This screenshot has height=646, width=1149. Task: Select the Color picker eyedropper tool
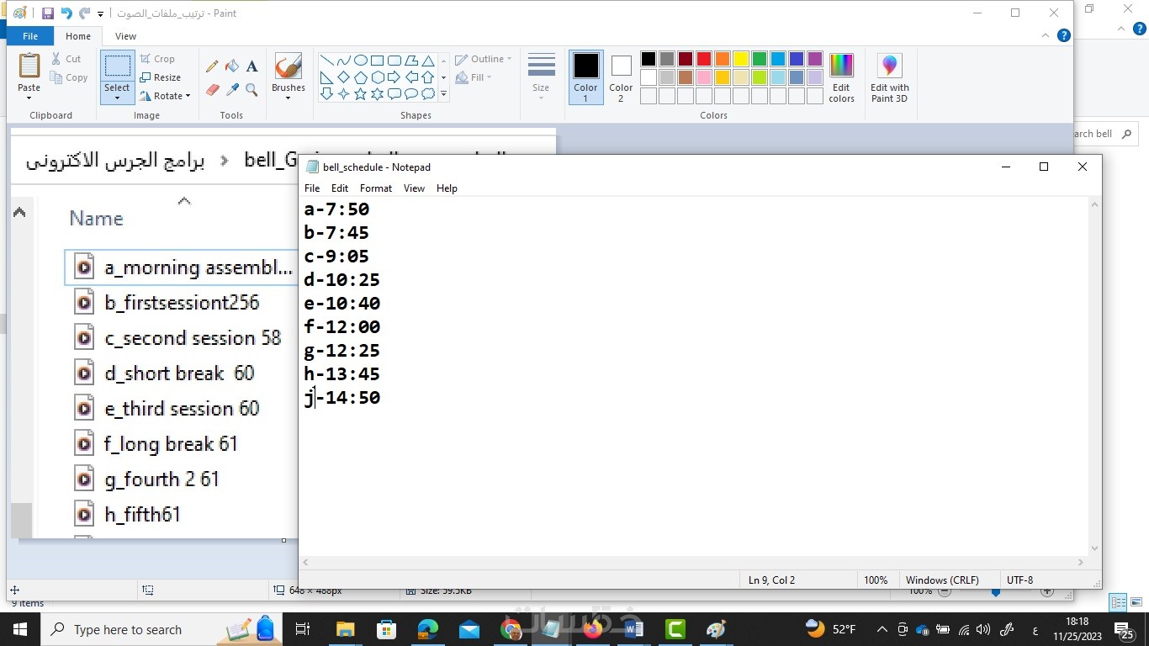[232, 89]
